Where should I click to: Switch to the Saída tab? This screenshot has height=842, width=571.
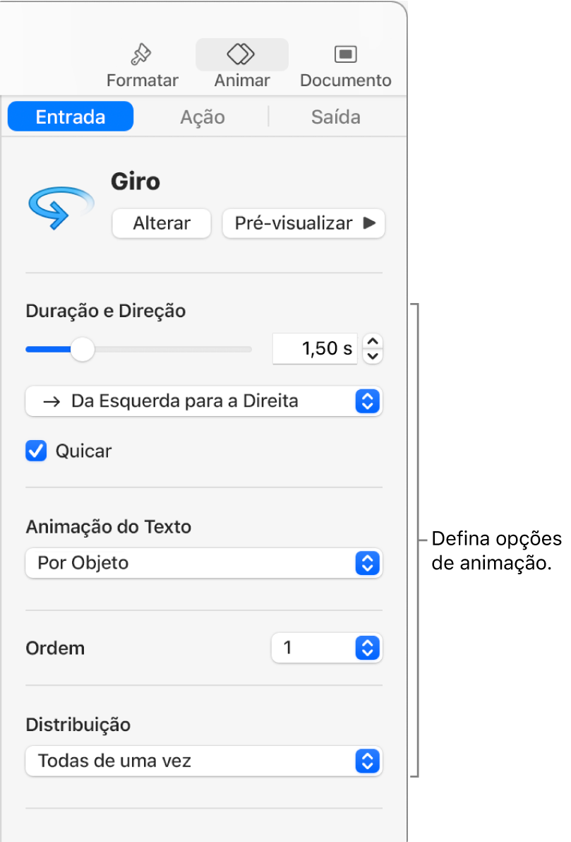pyautogui.click(x=336, y=117)
